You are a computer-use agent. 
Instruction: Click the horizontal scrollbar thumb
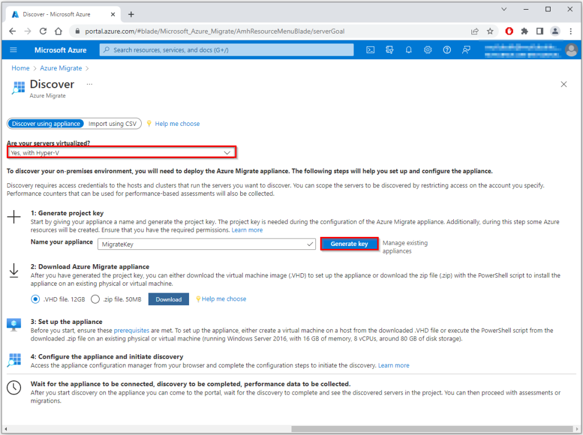[x=432, y=429]
